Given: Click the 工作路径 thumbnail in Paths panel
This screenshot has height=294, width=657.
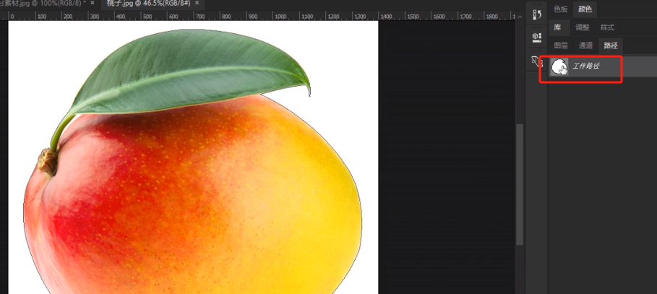Looking at the screenshot, I should pyautogui.click(x=559, y=66).
